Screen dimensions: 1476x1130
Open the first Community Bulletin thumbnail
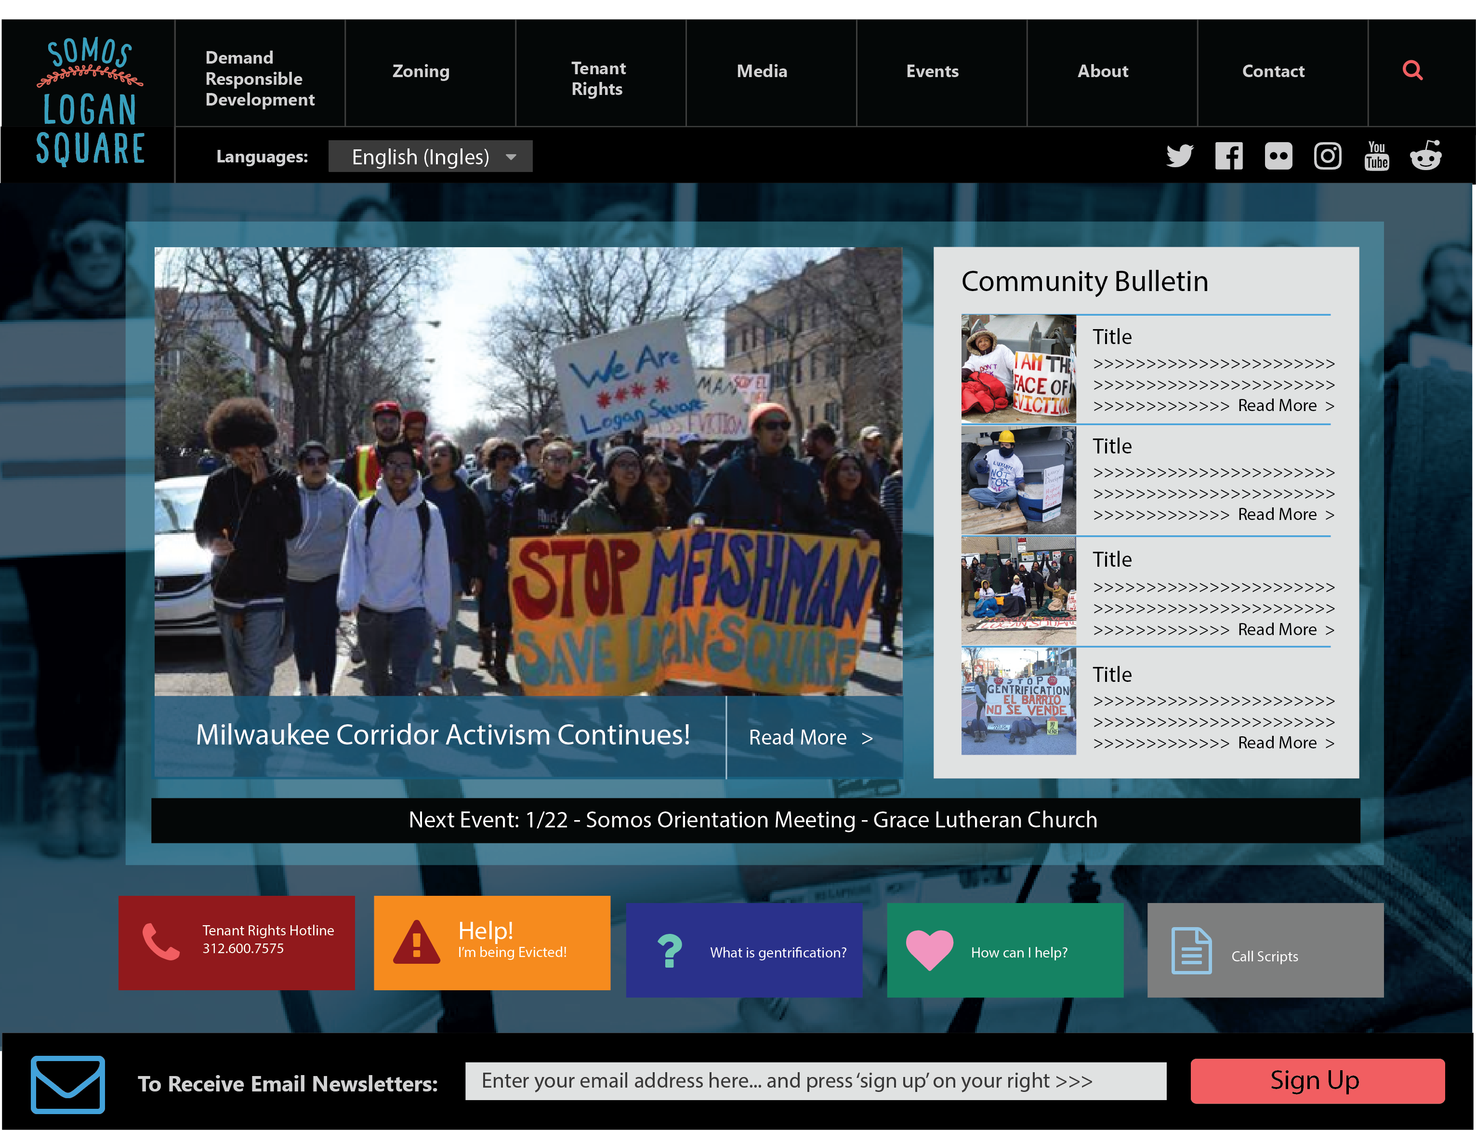point(1018,369)
